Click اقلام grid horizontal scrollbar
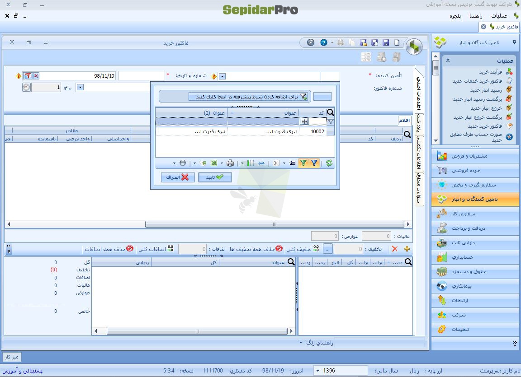 pyautogui.click(x=275, y=224)
